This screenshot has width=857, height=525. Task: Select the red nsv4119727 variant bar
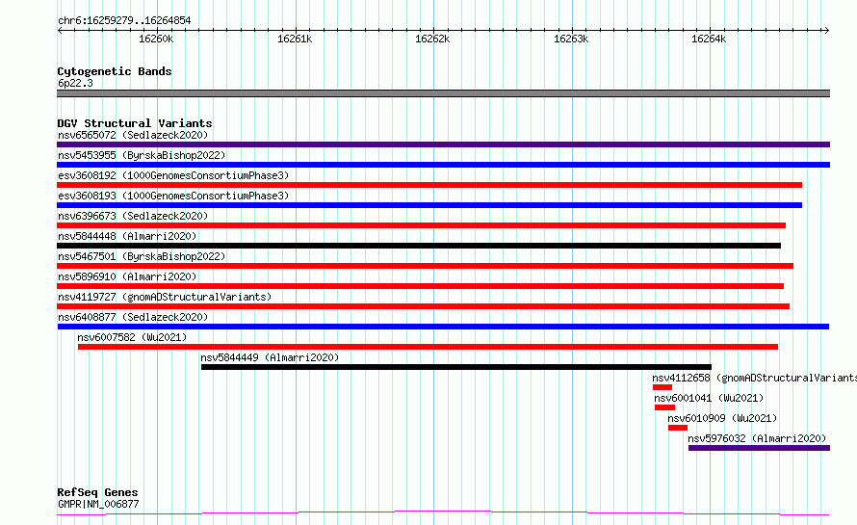click(423, 306)
